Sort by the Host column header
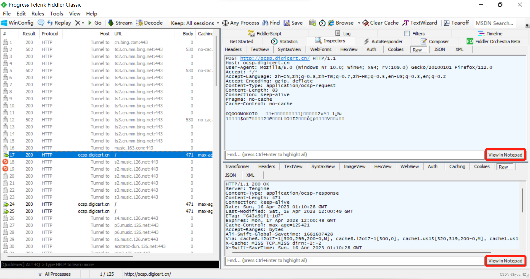530x279 pixels. tap(87, 34)
